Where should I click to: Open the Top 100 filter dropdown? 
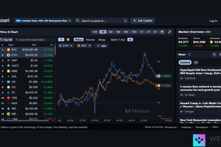point(6,40)
